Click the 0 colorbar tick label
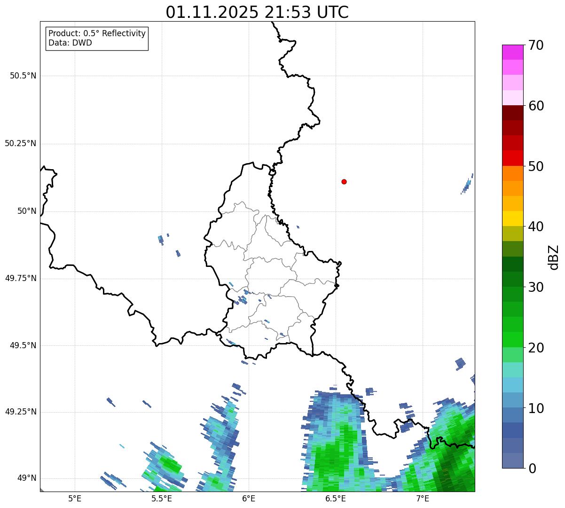Image resolution: width=565 pixels, height=508 pixels. (x=532, y=469)
